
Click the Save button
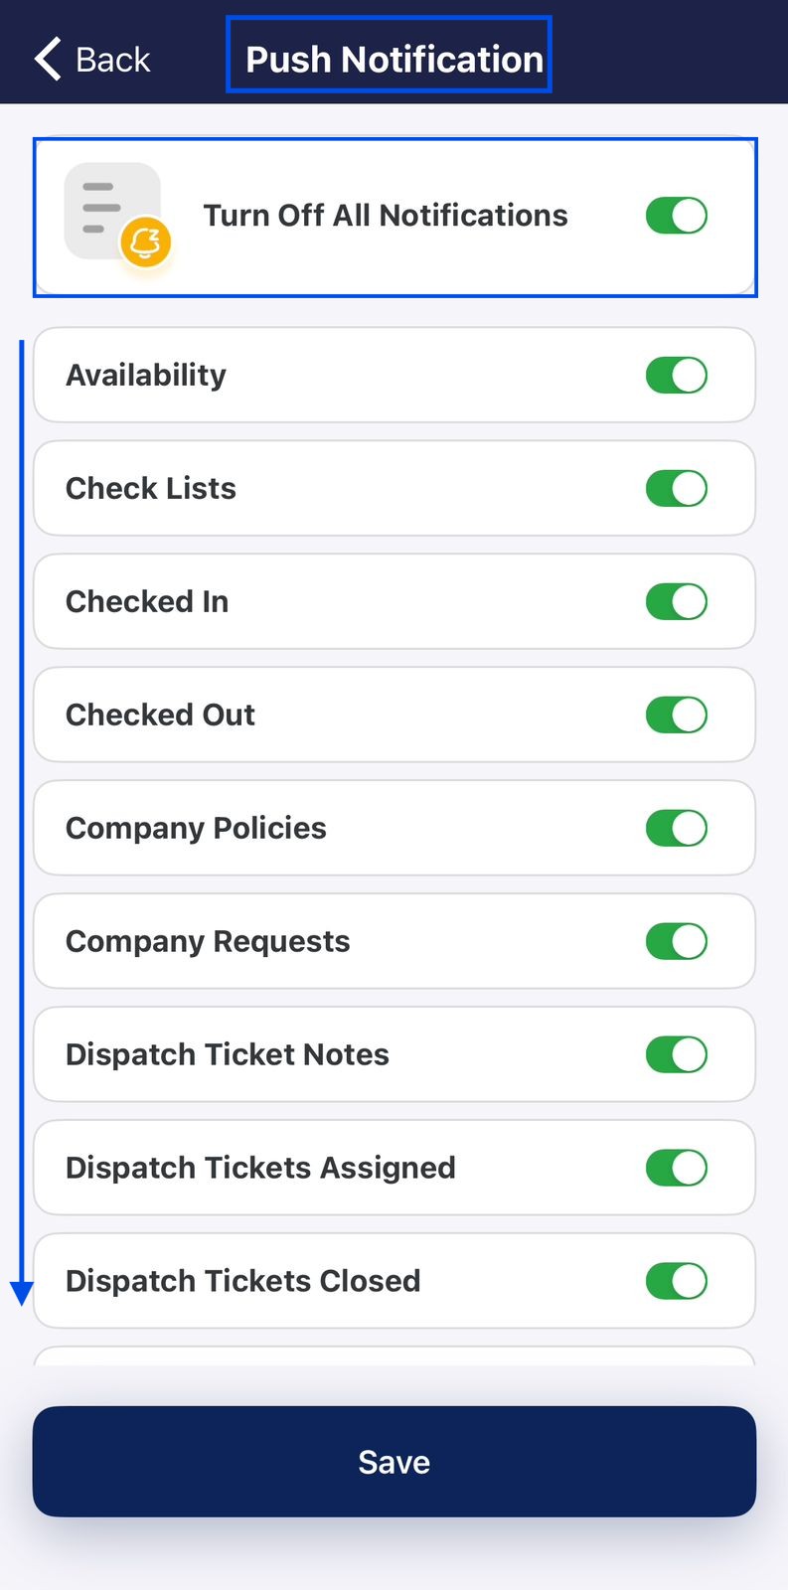point(394,1461)
